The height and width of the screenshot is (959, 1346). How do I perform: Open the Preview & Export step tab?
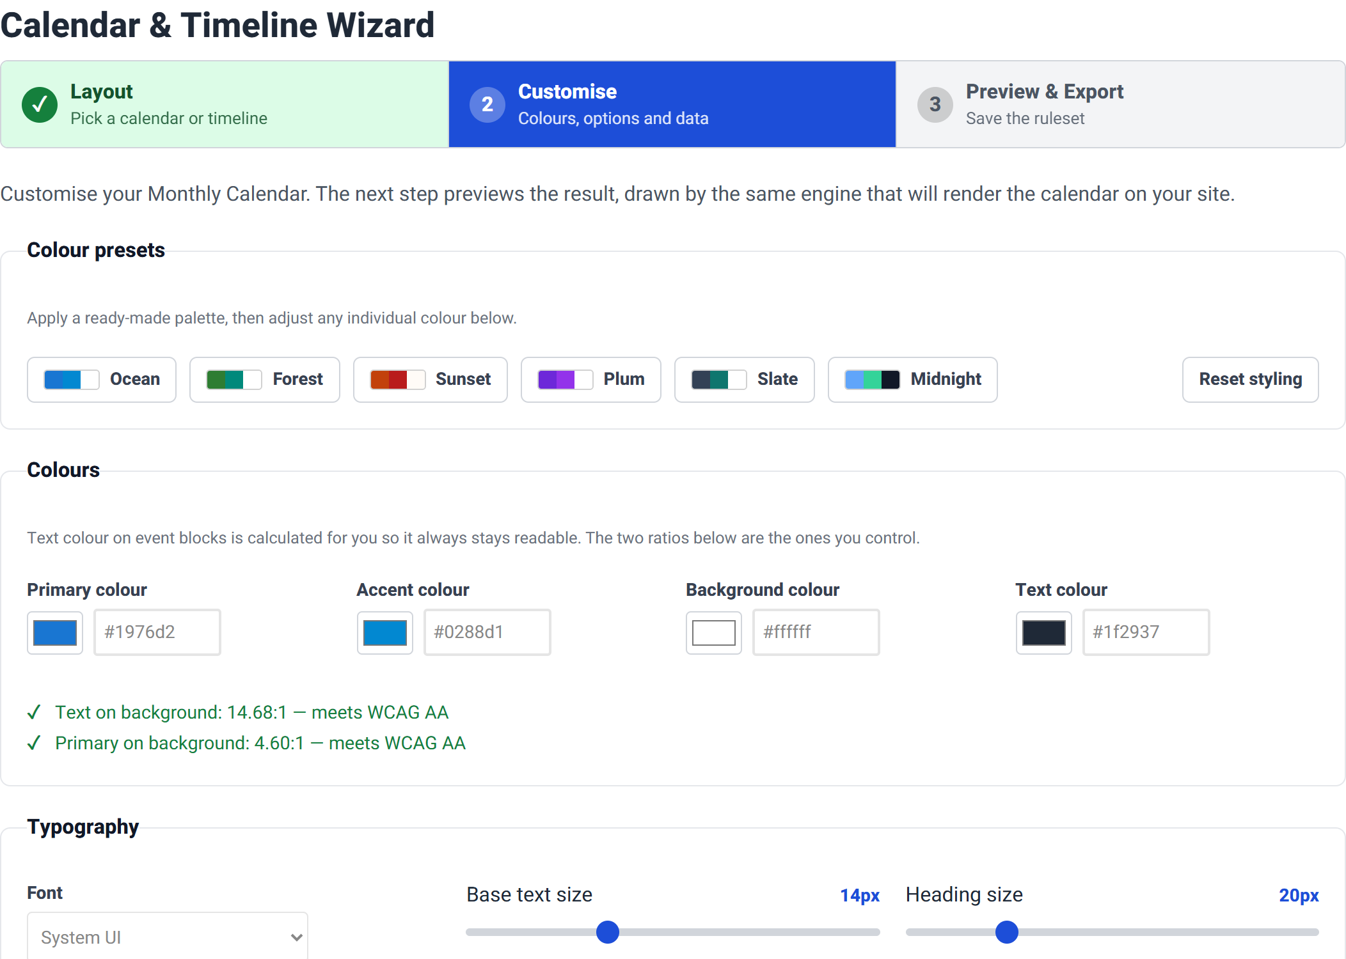pos(1121,104)
